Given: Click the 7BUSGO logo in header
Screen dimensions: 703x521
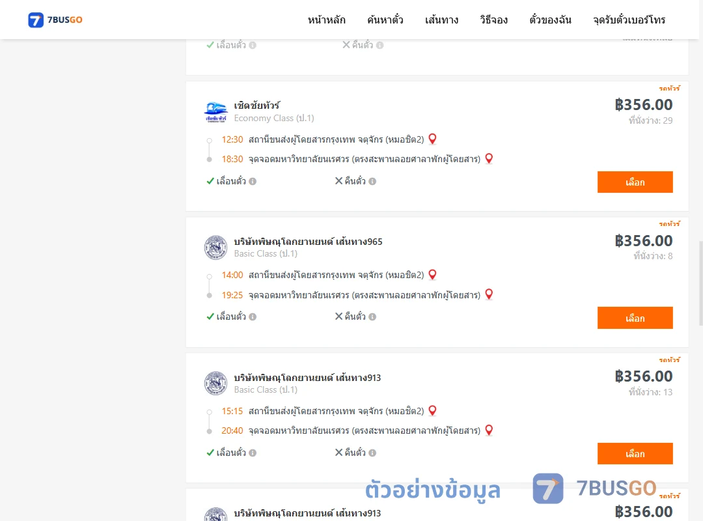Looking at the screenshot, I should [55, 20].
